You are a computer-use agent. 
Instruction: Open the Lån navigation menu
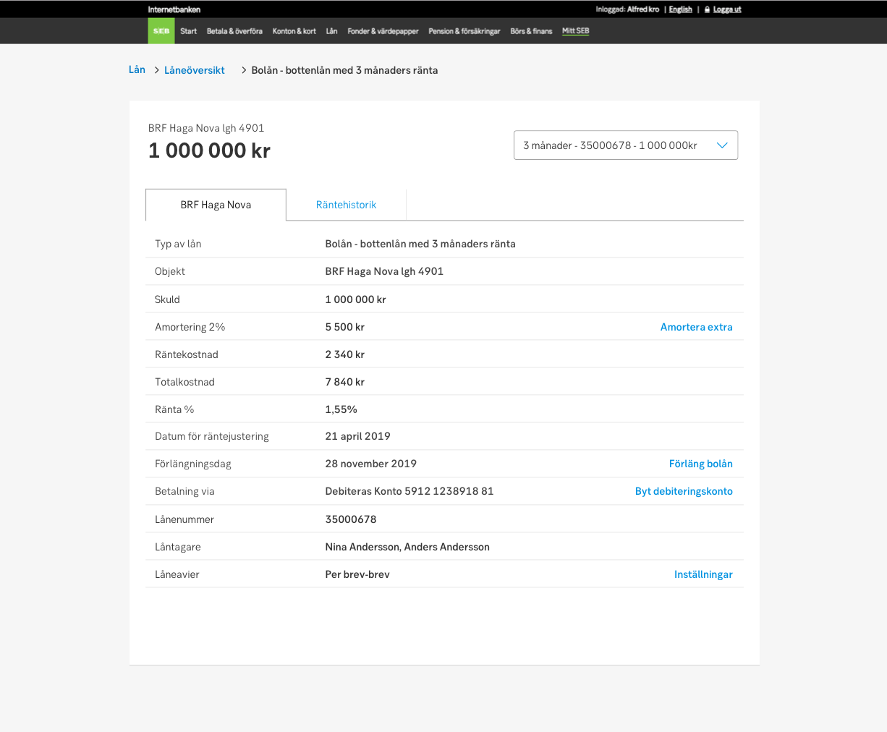tap(331, 31)
